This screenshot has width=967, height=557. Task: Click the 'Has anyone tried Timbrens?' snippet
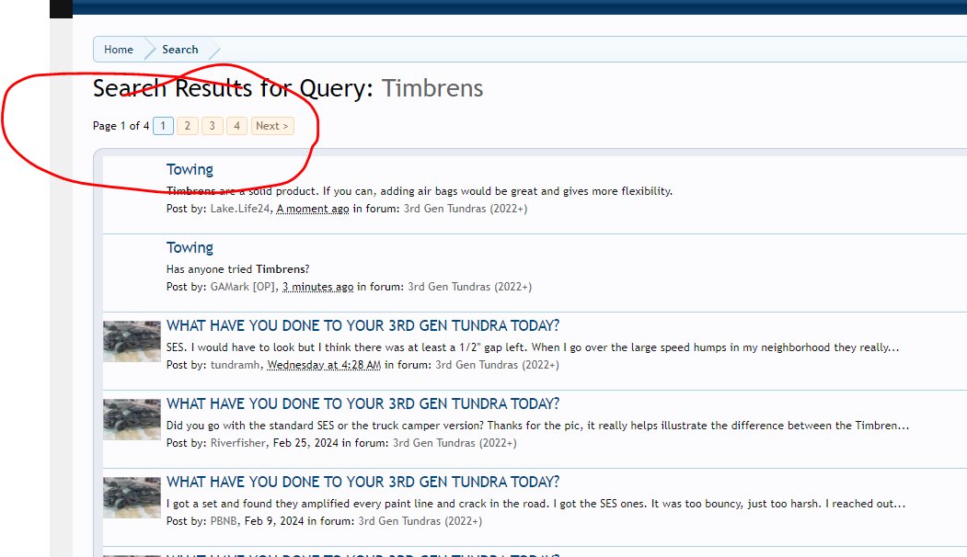tap(238, 269)
